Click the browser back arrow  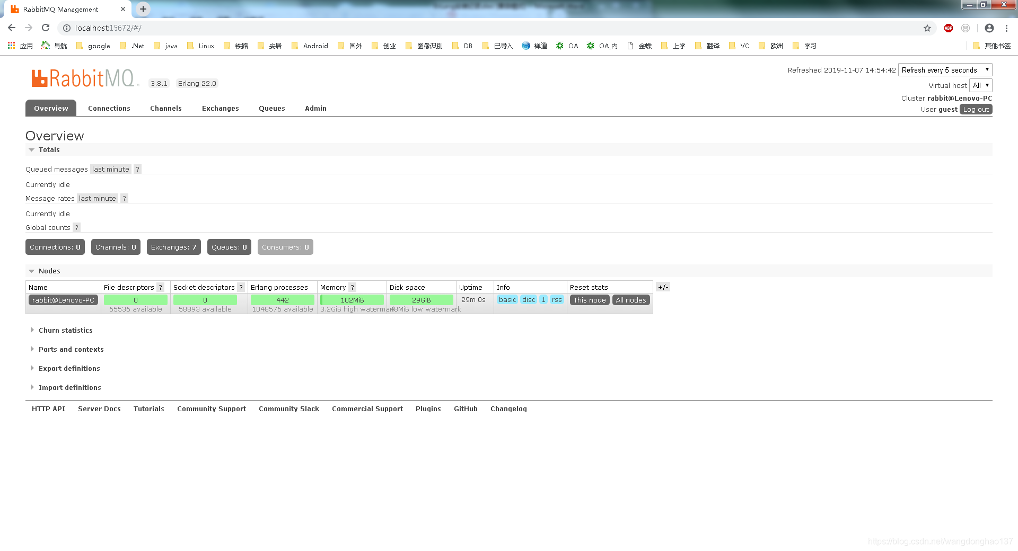12,28
